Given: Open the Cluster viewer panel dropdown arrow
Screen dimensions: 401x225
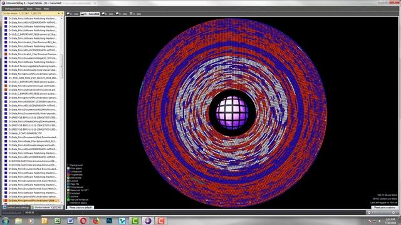Looking at the screenshot, I should (x=59, y=13).
